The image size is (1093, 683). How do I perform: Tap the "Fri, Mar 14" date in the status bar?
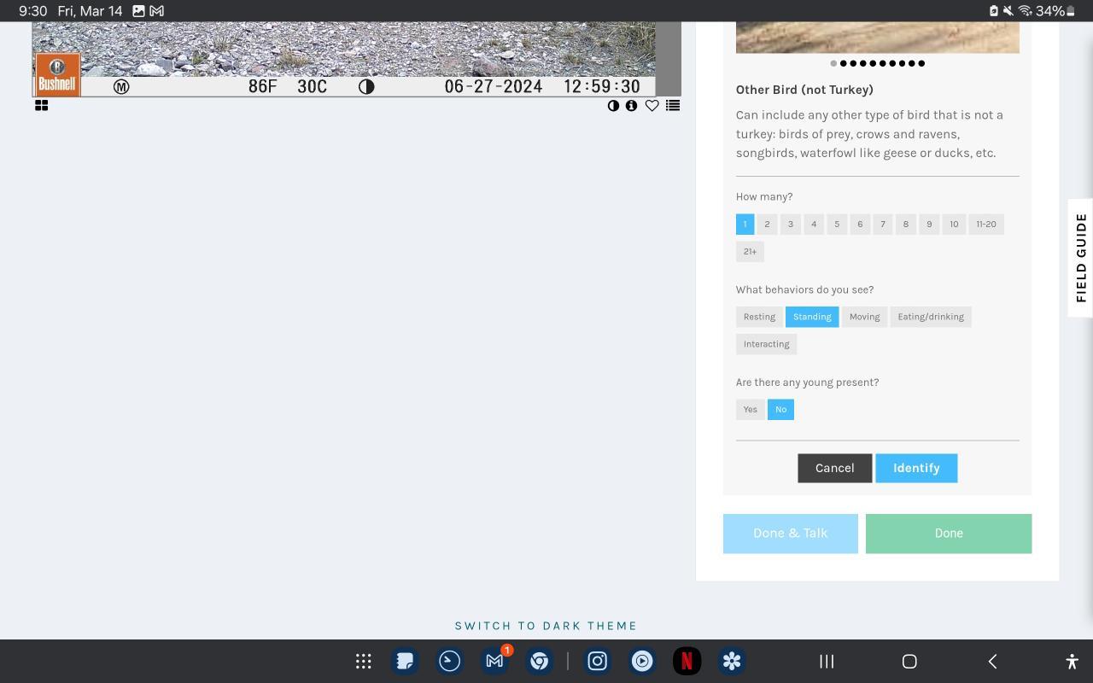[x=90, y=11]
